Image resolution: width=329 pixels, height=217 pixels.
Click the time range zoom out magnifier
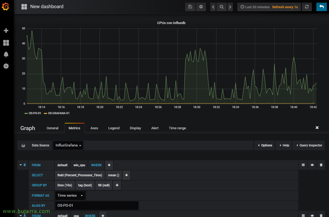[222, 7]
